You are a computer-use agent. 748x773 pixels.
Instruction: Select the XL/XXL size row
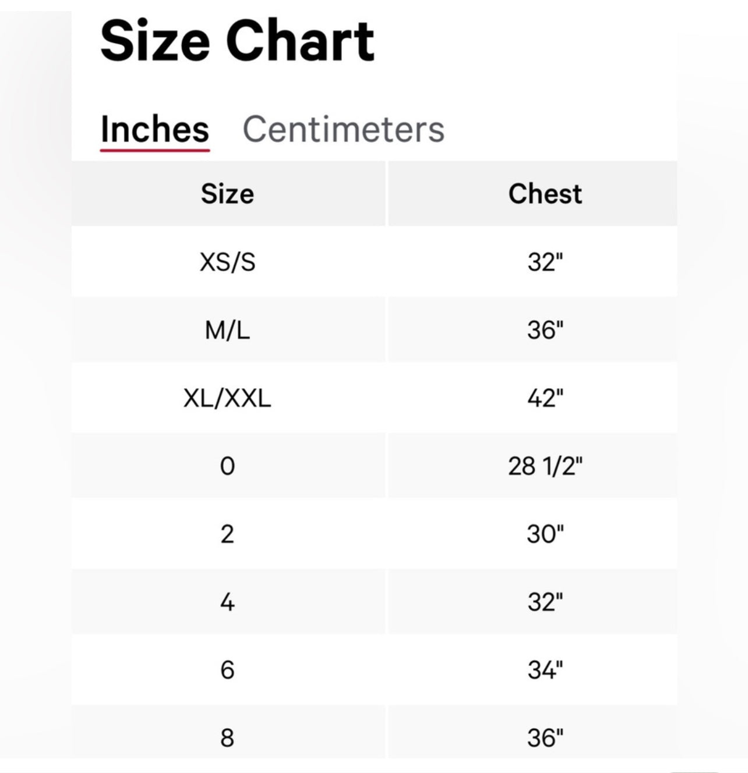[x=228, y=397]
